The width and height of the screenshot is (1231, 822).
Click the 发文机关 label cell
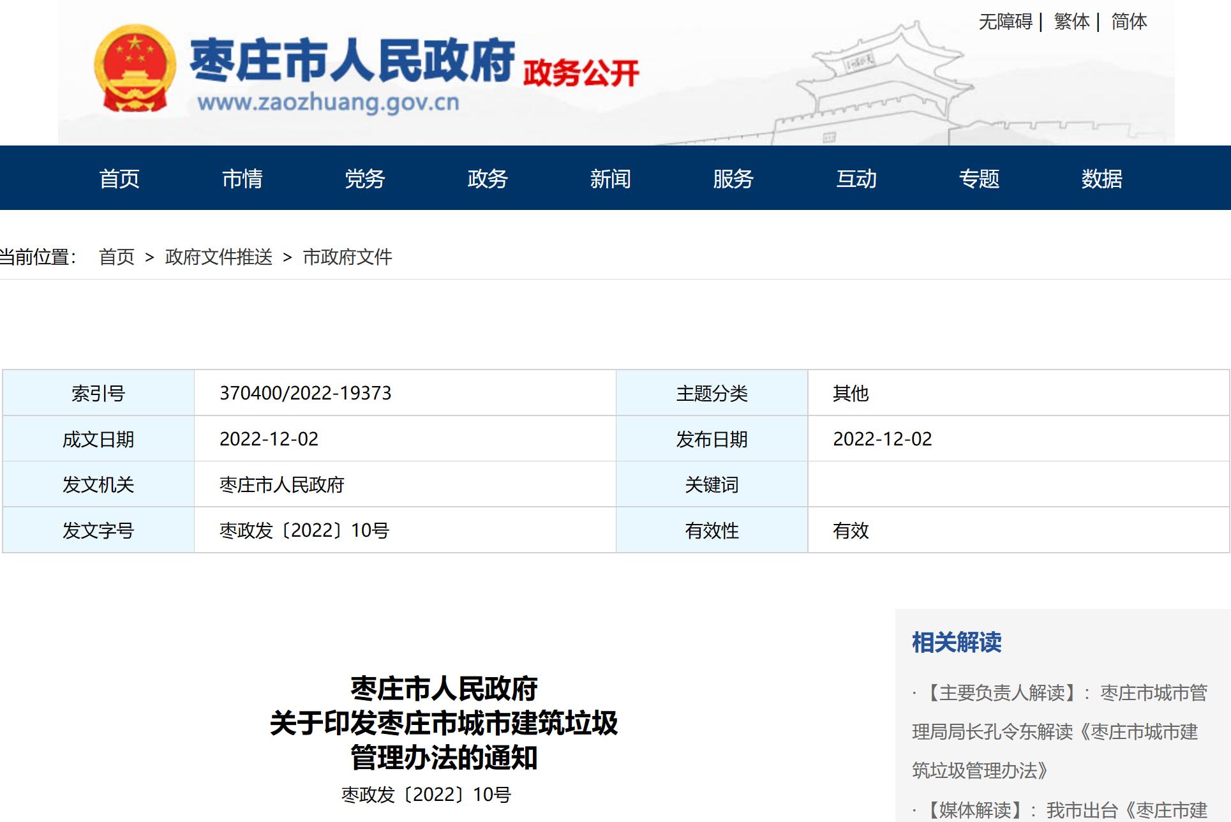pos(98,484)
